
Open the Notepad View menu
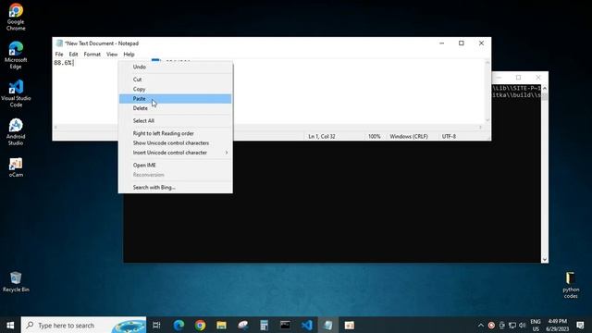coord(112,55)
